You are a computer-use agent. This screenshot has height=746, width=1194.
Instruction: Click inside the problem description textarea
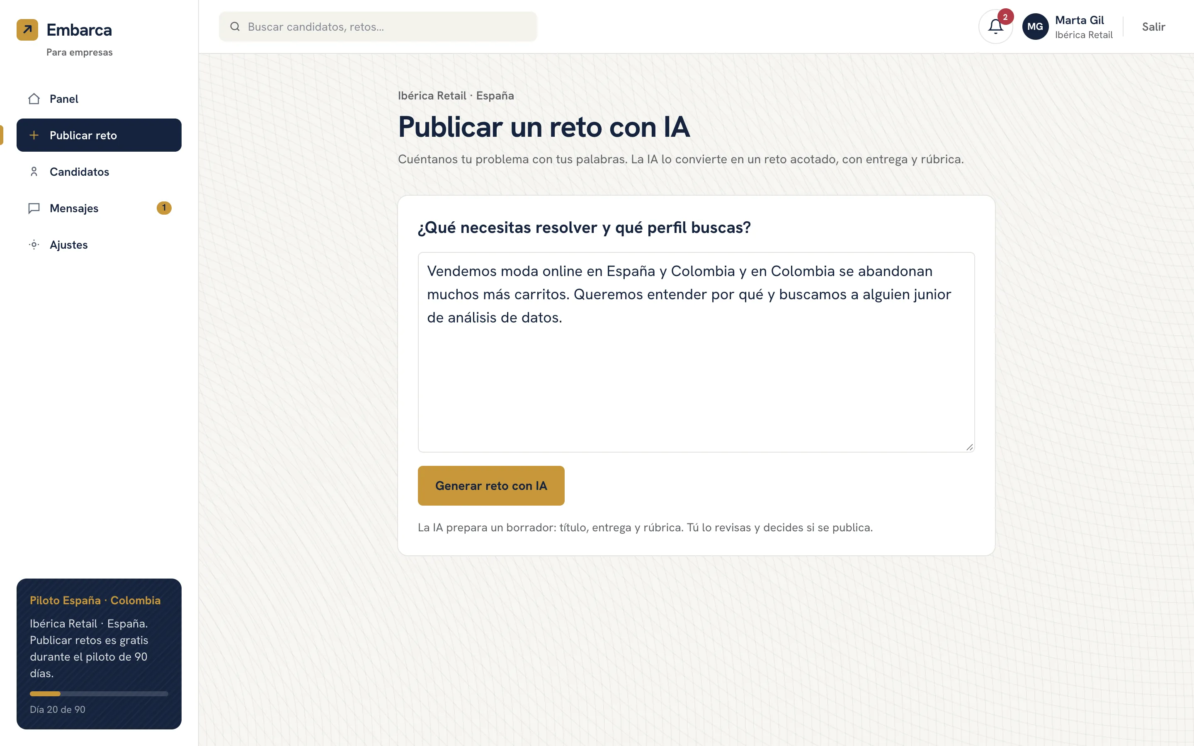click(x=696, y=352)
